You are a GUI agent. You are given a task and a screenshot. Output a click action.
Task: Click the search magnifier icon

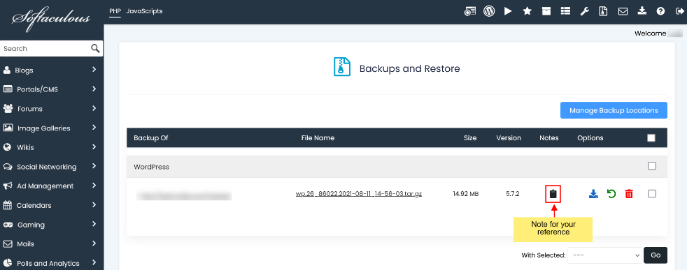point(95,48)
